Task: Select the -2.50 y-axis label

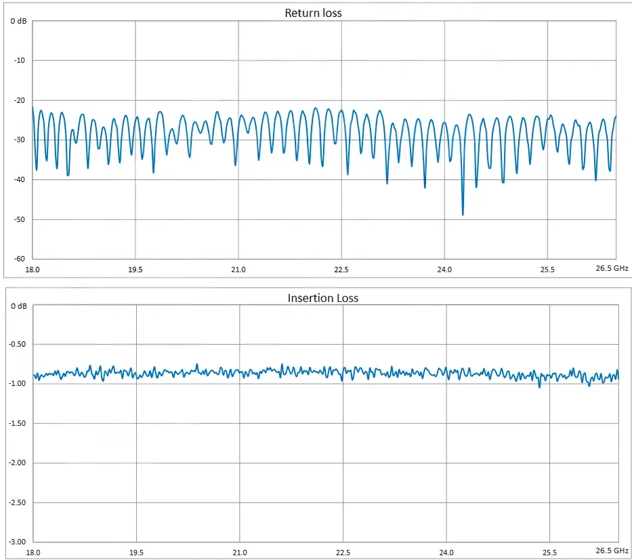Action: click(18, 502)
